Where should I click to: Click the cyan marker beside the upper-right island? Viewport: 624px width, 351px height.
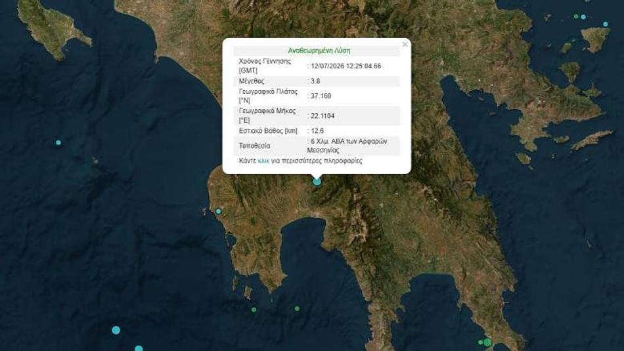coord(606,24)
